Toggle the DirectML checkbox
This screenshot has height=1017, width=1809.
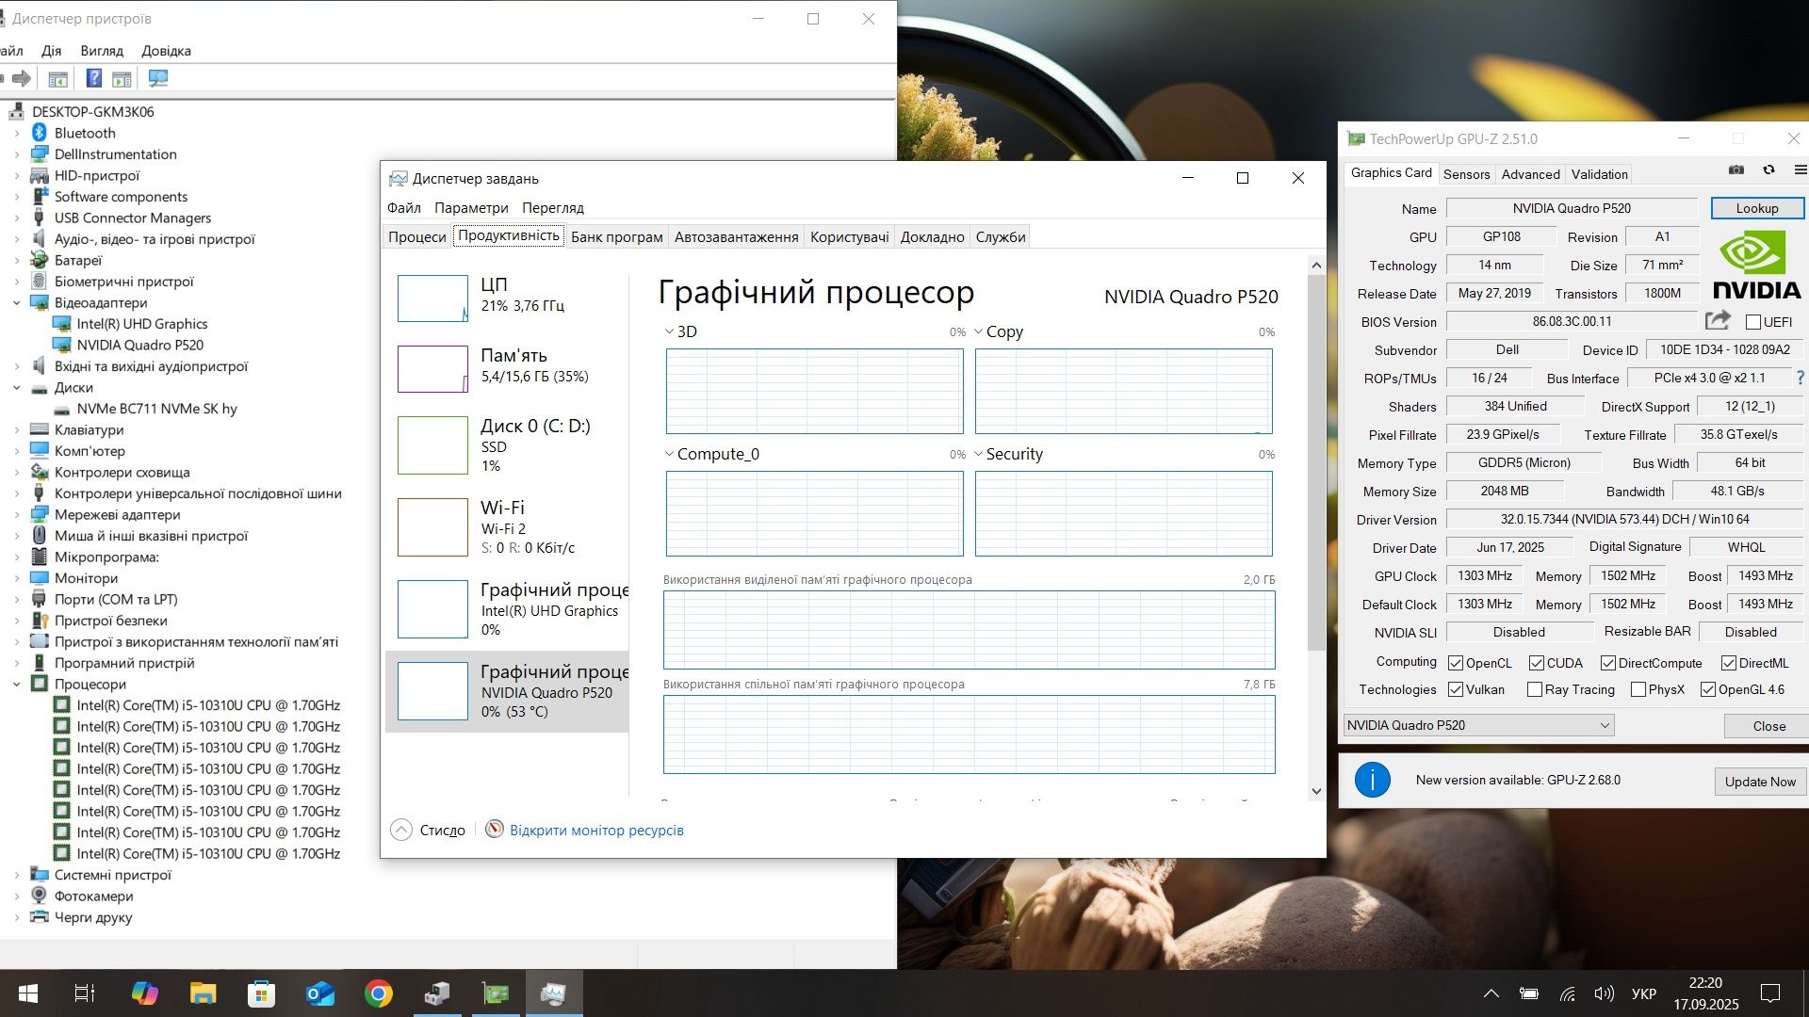coord(1729,663)
